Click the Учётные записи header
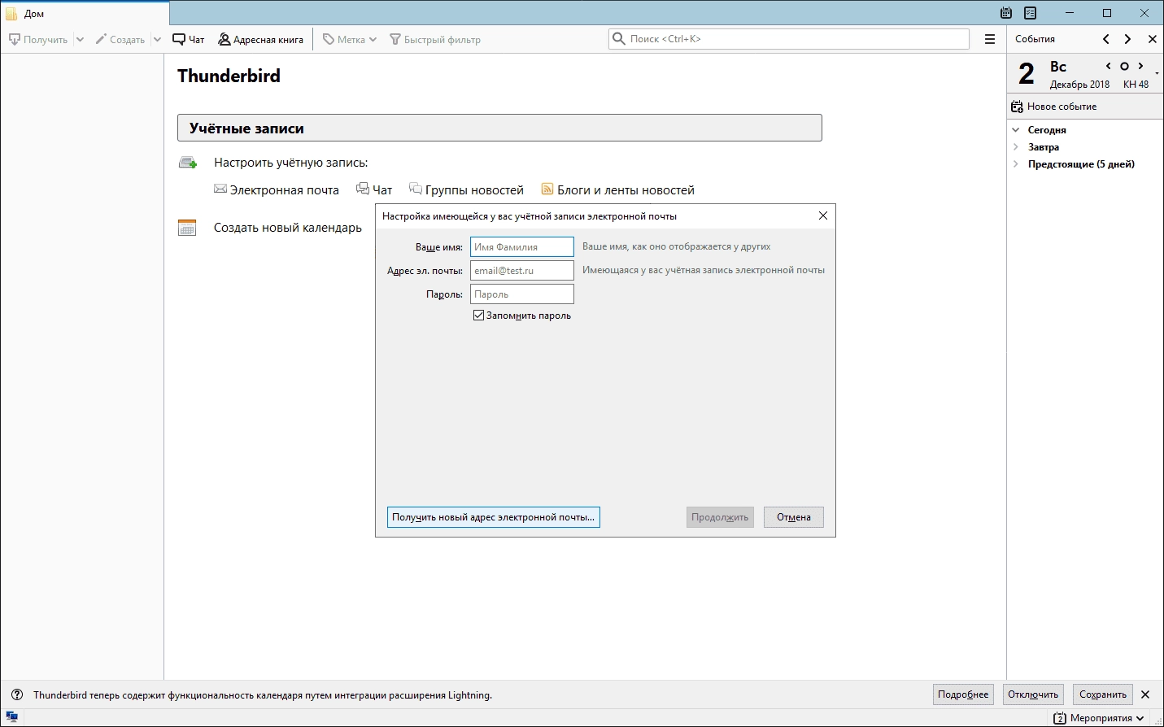Viewport: 1164px width, 727px height. click(x=499, y=128)
